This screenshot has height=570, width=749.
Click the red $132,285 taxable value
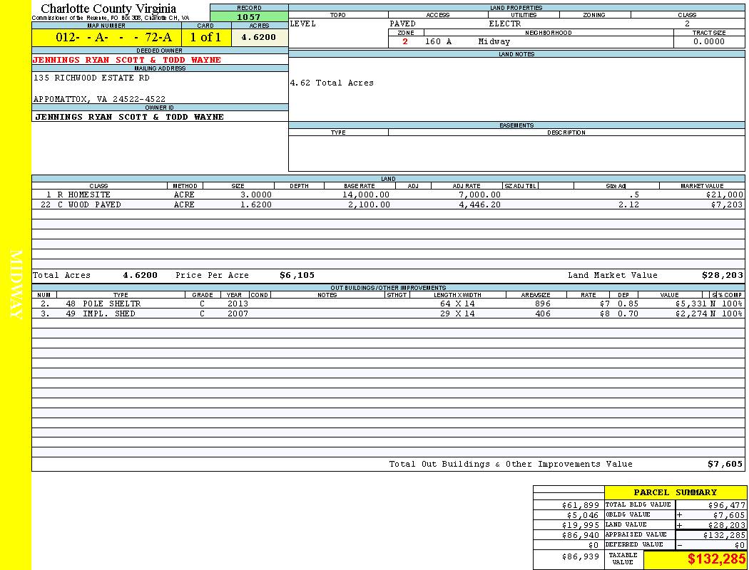click(x=716, y=559)
